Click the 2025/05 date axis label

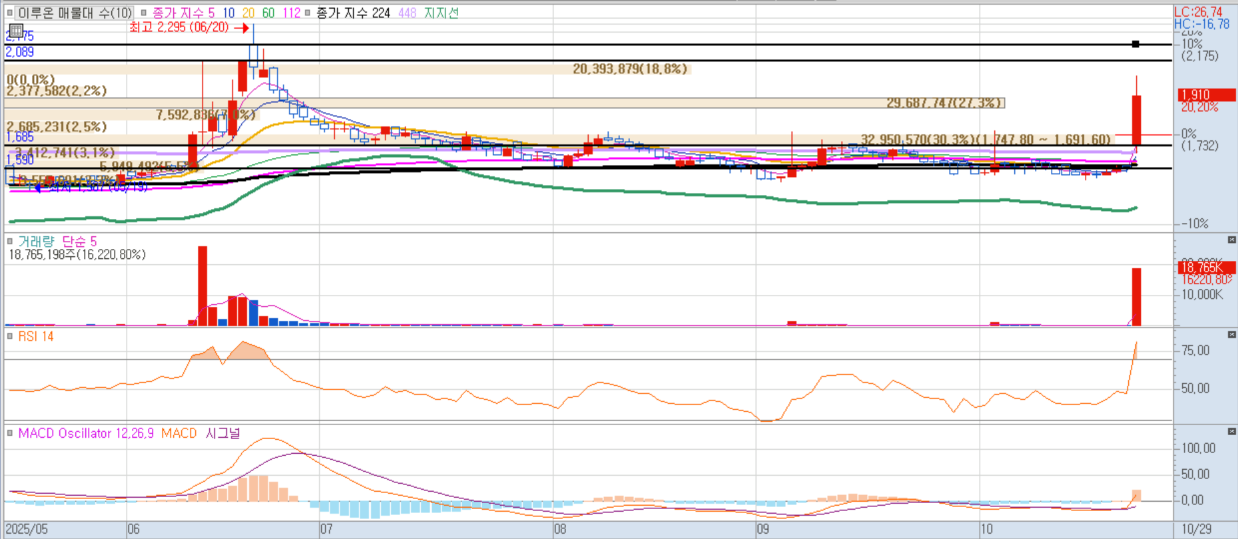[27, 530]
